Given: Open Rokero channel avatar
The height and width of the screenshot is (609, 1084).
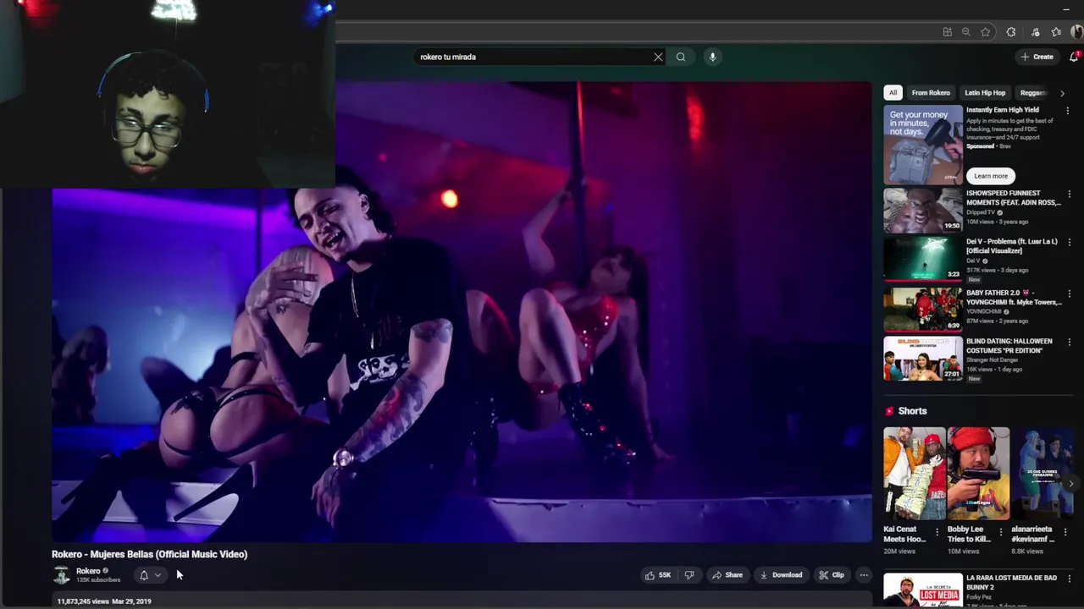Looking at the screenshot, I should [62, 575].
